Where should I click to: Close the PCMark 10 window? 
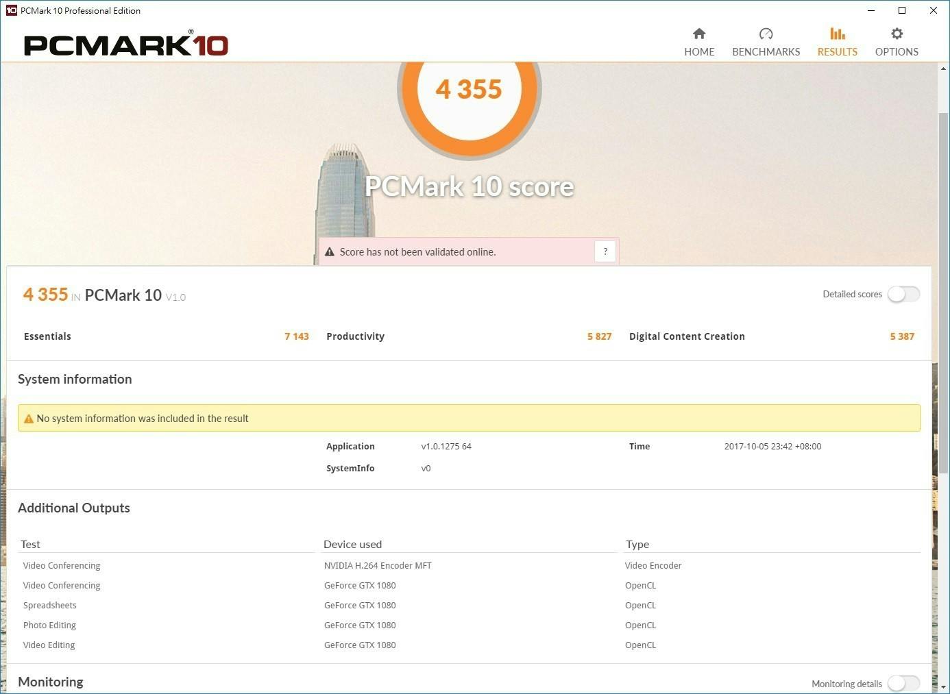tap(934, 10)
